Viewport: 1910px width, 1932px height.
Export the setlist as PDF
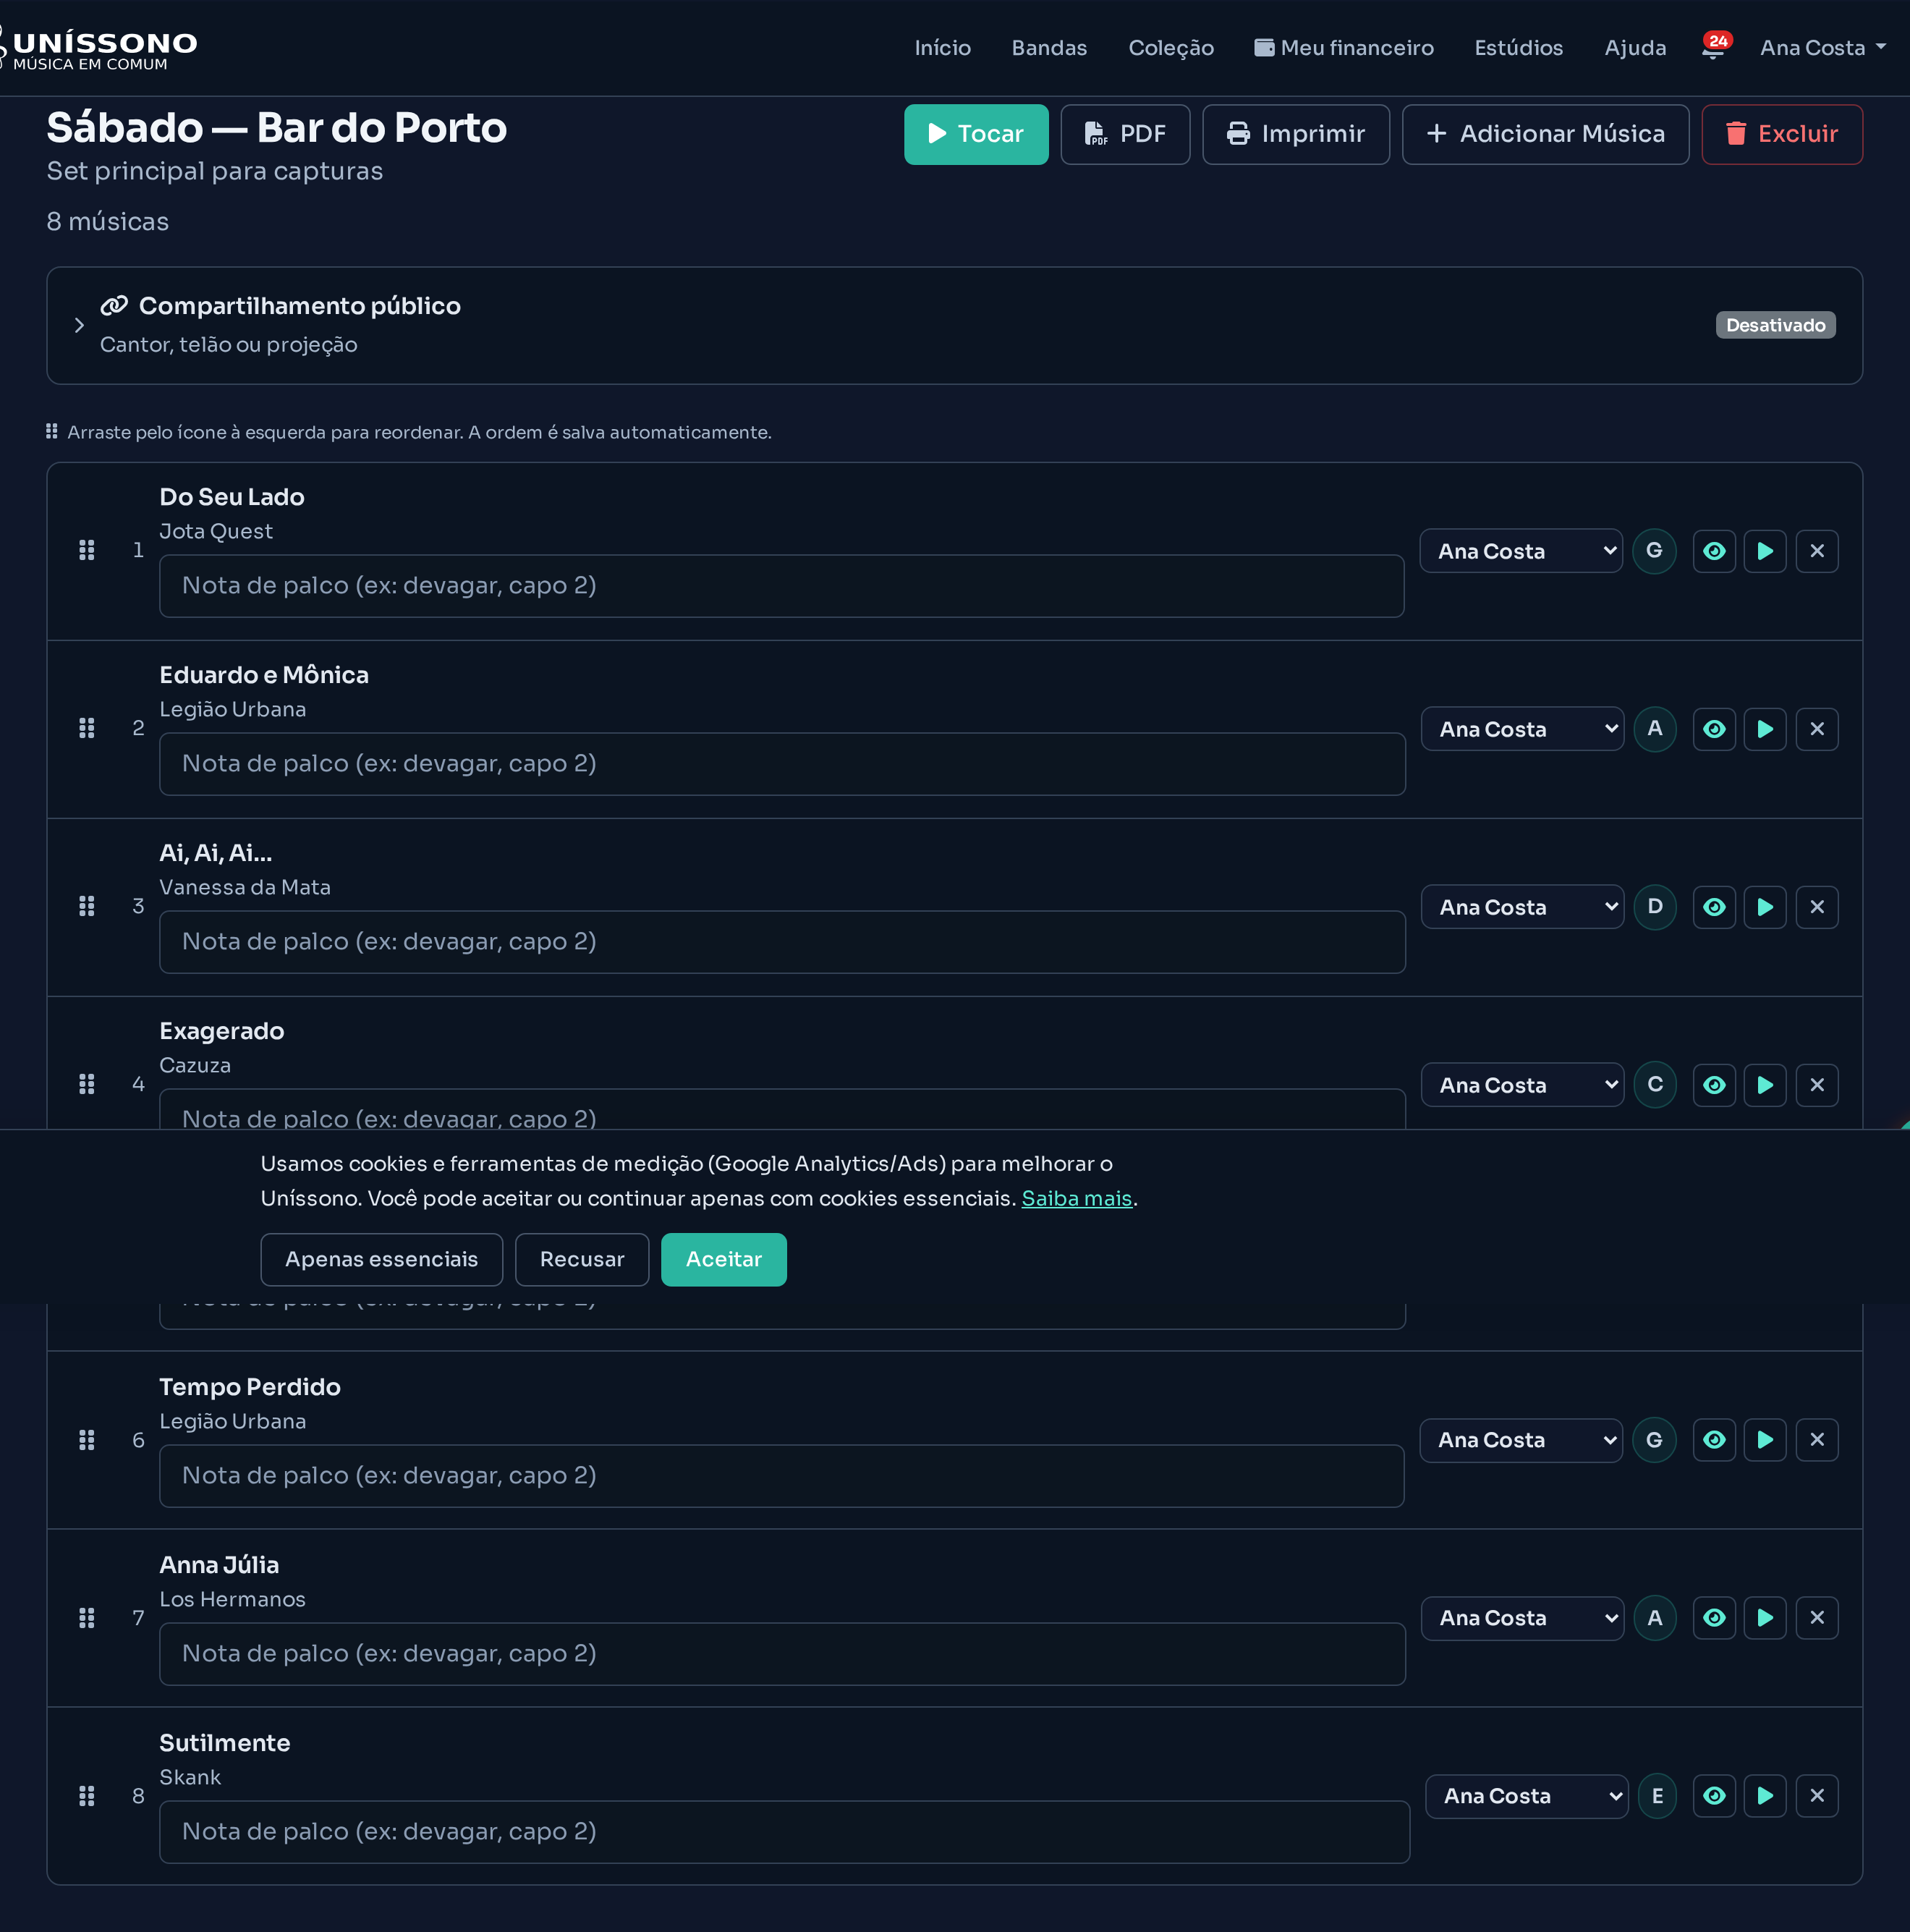[x=1125, y=134]
